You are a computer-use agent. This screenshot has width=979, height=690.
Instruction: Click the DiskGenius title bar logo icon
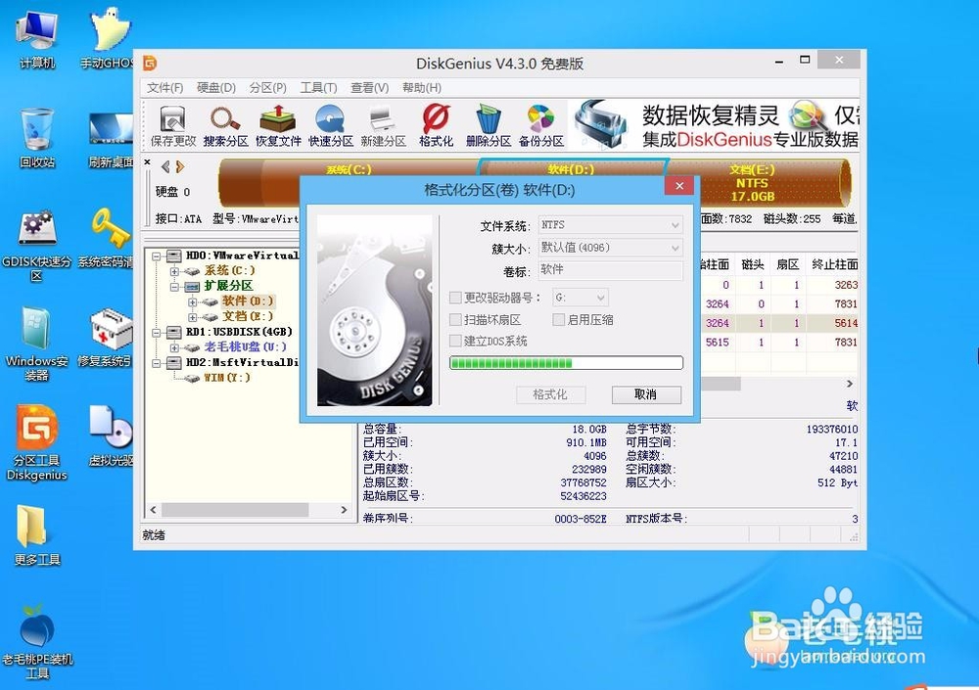[150, 63]
